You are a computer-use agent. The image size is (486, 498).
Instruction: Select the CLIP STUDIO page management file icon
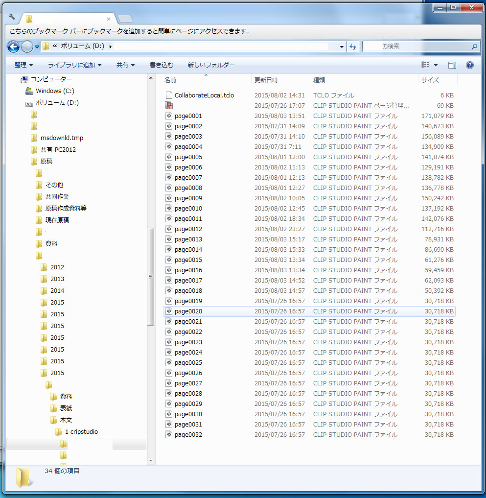(169, 105)
